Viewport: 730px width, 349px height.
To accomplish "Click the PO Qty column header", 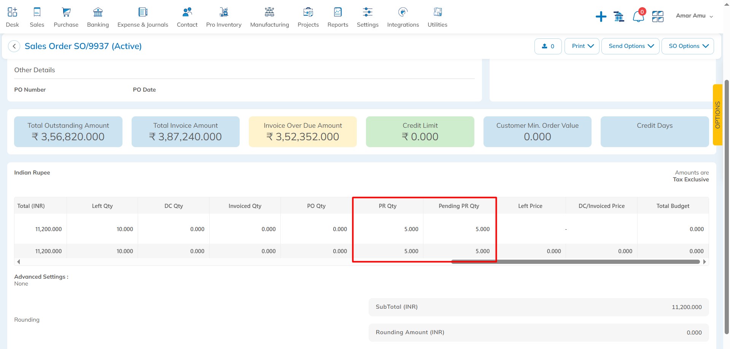I will point(316,206).
